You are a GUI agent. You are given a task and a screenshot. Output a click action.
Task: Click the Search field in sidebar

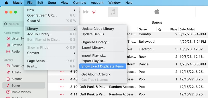(x=13, y=24)
